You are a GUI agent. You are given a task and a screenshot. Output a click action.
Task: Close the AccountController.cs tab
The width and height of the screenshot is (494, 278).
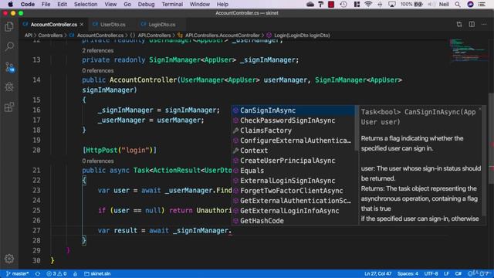[x=82, y=24]
